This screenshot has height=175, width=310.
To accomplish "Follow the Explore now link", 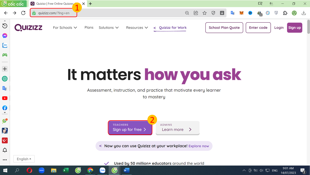I will click(x=199, y=146).
